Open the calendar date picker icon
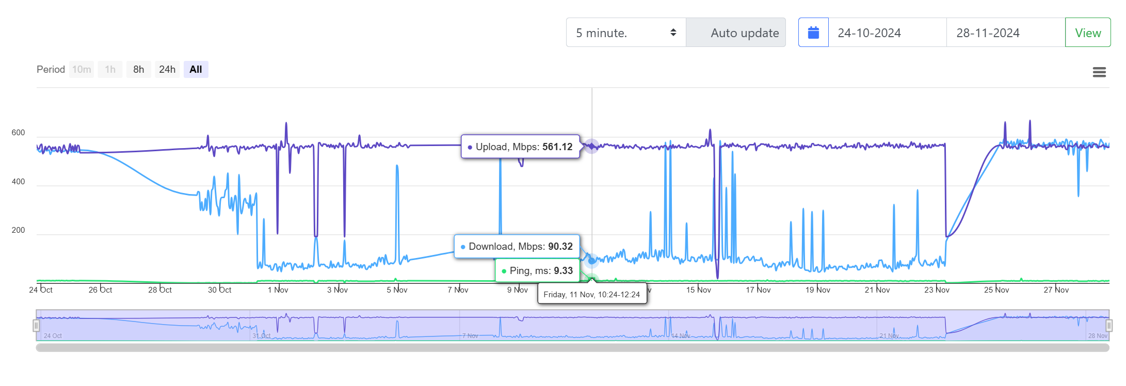1126x386 pixels. coord(813,33)
